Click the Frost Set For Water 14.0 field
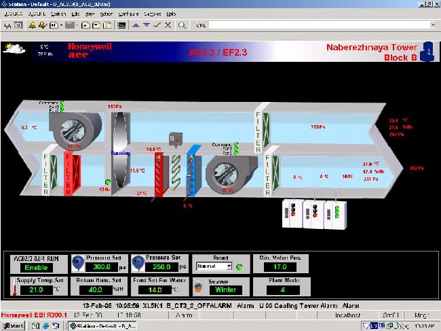This screenshot has width=441, height=331. pyautogui.click(x=155, y=290)
